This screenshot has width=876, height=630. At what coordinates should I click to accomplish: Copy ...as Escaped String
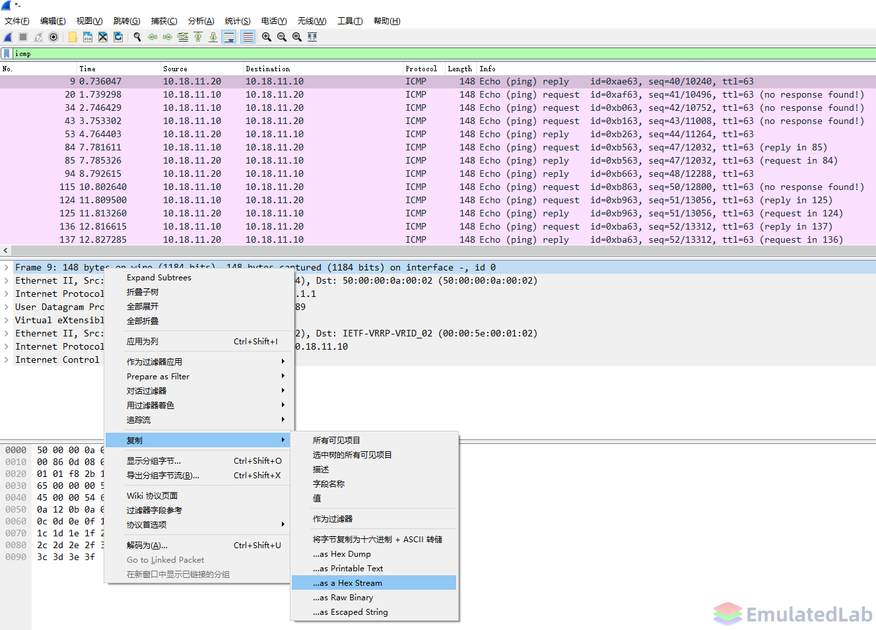point(374,612)
